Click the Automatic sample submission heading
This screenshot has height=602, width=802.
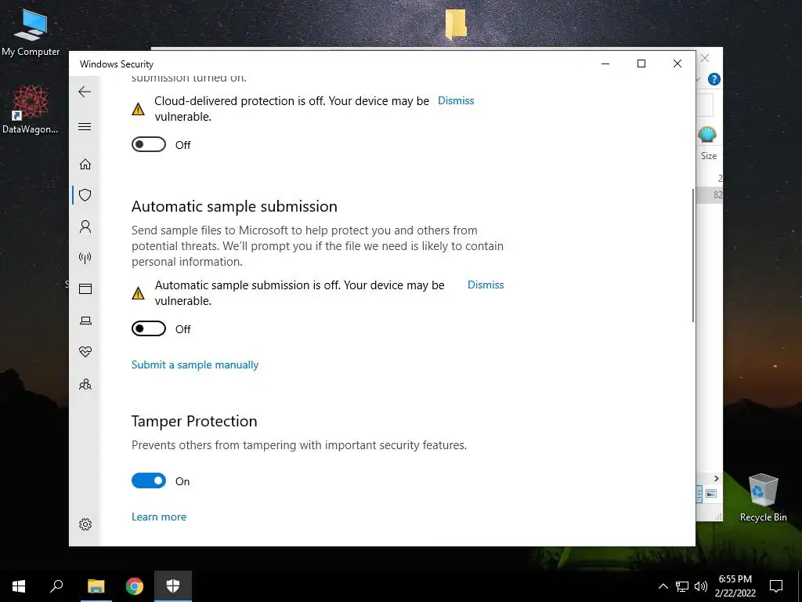234,206
